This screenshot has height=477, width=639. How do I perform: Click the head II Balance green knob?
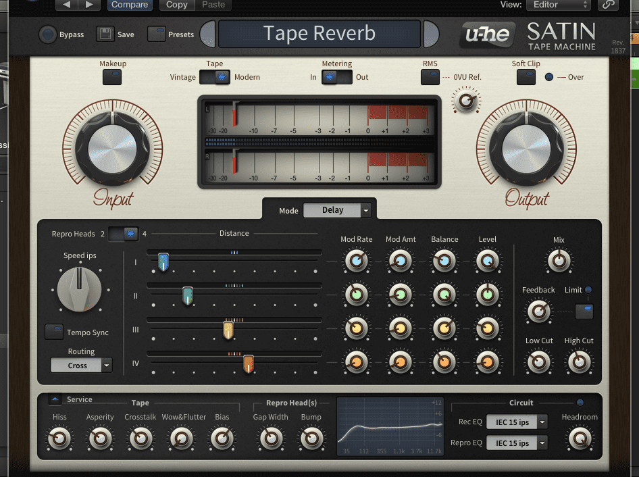coord(444,295)
